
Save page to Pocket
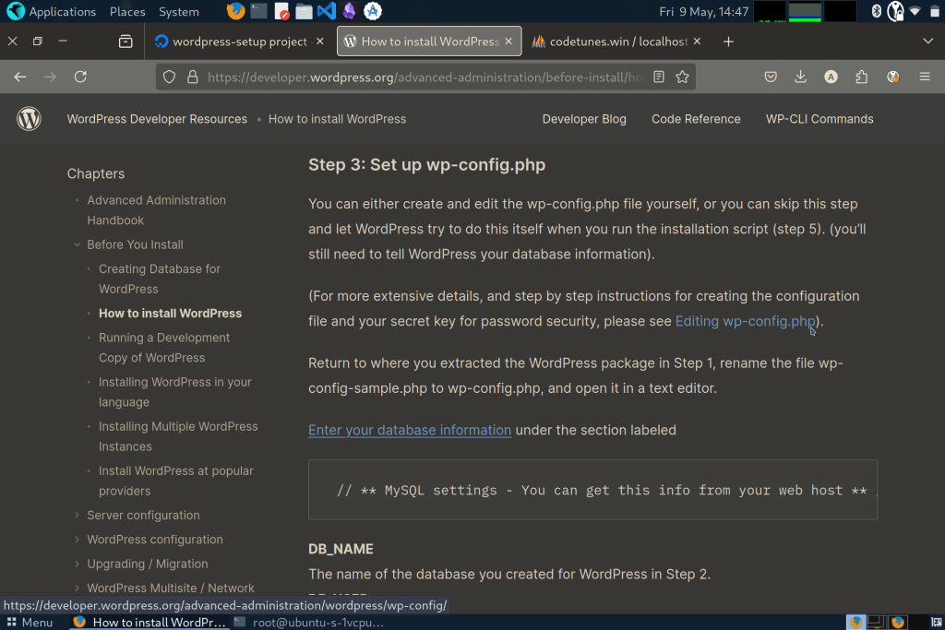click(771, 77)
